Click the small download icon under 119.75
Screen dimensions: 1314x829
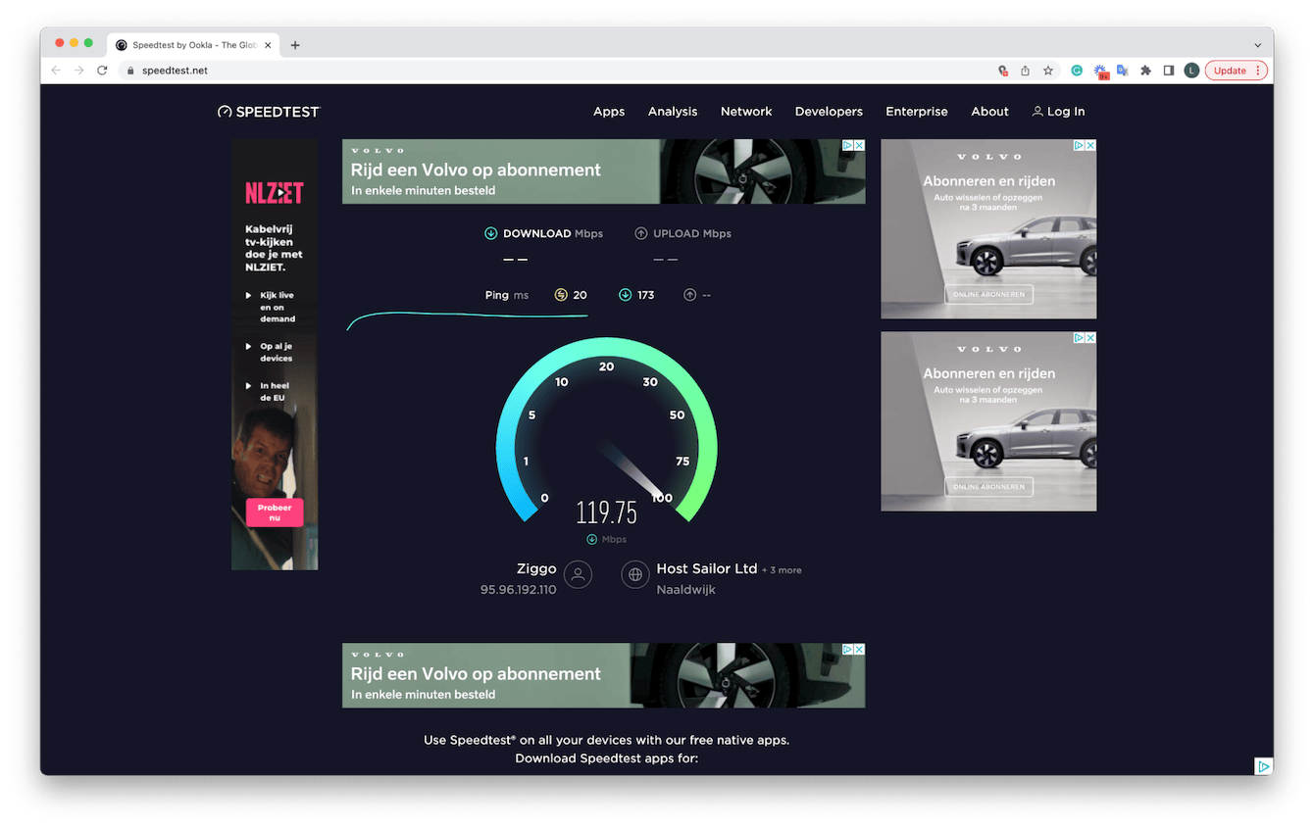point(591,540)
